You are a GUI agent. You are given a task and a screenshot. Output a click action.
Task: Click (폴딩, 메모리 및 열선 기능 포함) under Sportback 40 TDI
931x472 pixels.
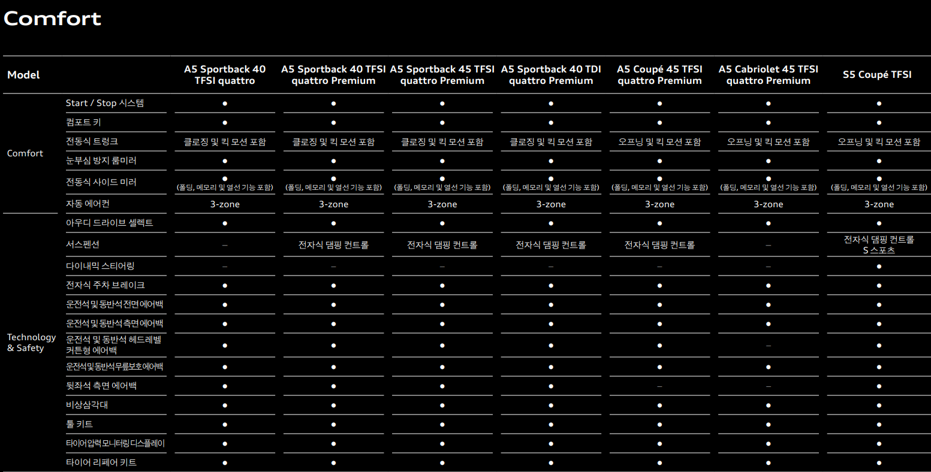pos(551,187)
